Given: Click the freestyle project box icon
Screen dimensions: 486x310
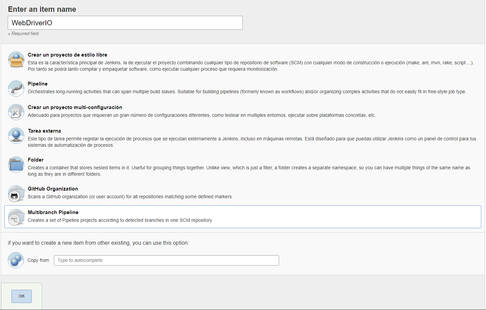Looking at the screenshot, I should [x=16, y=60].
